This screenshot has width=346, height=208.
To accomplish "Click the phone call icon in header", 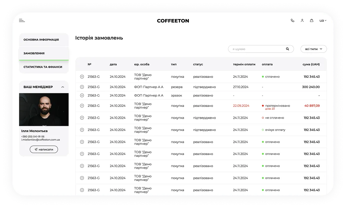I will [x=292, y=21].
